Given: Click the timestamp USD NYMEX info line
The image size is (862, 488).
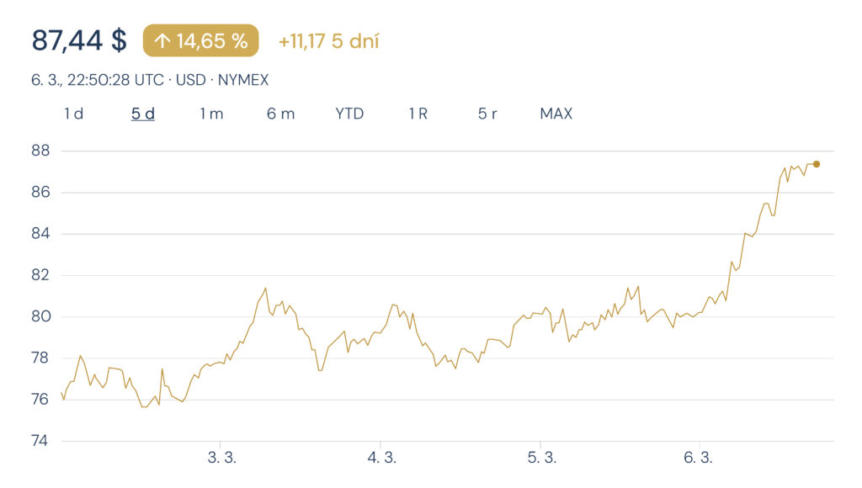Looking at the screenshot, I should 150,80.
